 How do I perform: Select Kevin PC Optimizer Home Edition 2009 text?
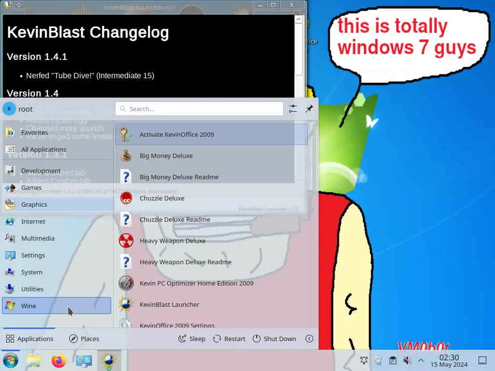tap(197, 283)
